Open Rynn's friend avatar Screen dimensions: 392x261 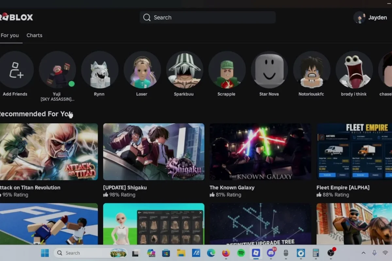tap(100, 70)
